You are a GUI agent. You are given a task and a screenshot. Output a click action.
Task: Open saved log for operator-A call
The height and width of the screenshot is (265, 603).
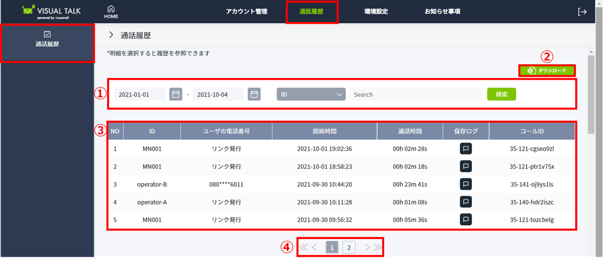coord(466,202)
